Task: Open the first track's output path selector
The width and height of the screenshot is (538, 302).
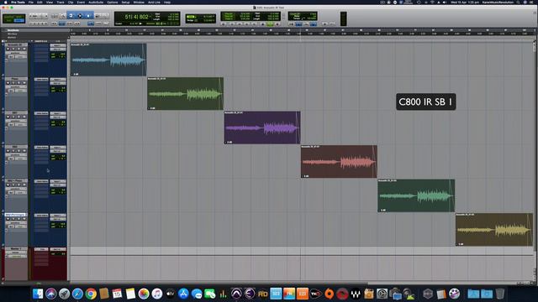Action: [x=58, y=49]
